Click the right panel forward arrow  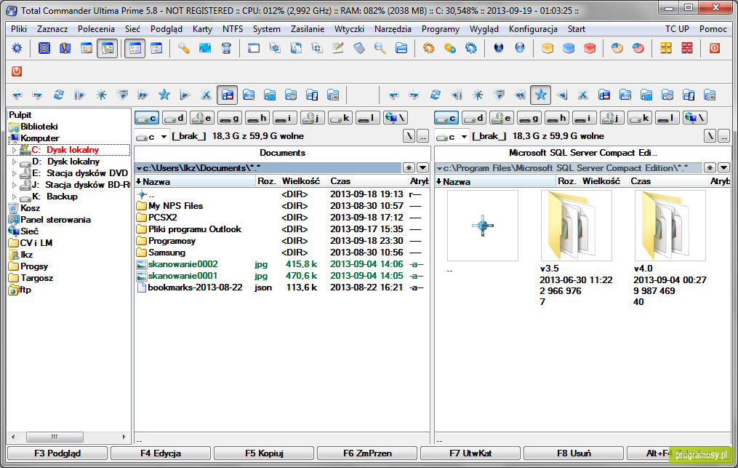click(414, 95)
